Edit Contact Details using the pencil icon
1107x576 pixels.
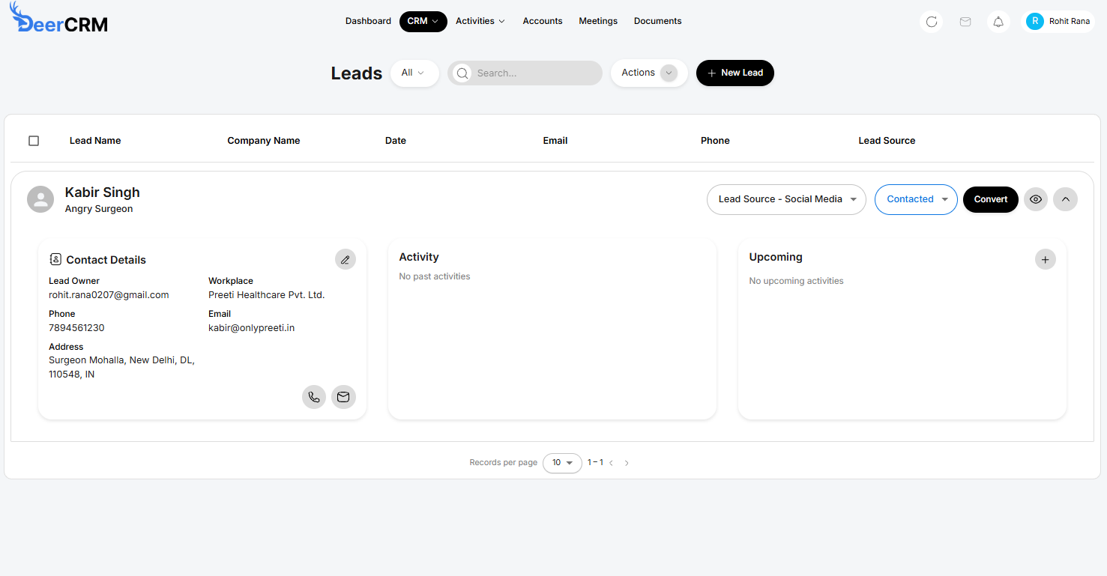coord(346,259)
